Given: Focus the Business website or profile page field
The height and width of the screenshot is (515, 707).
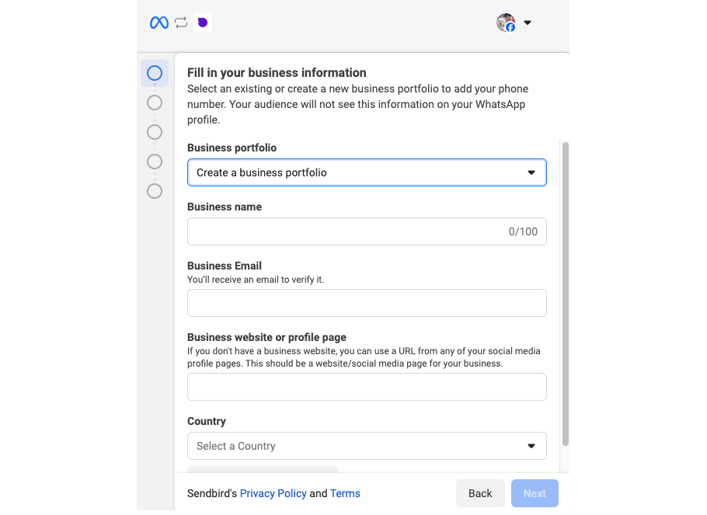Looking at the screenshot, I should [x=367, y=387].
